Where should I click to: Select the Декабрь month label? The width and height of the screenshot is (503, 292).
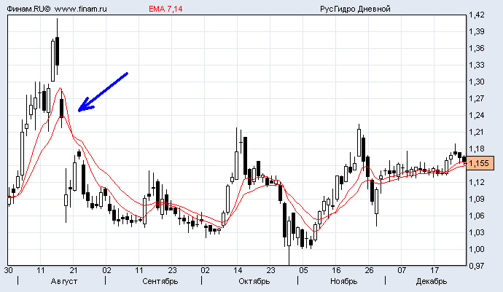432,281
